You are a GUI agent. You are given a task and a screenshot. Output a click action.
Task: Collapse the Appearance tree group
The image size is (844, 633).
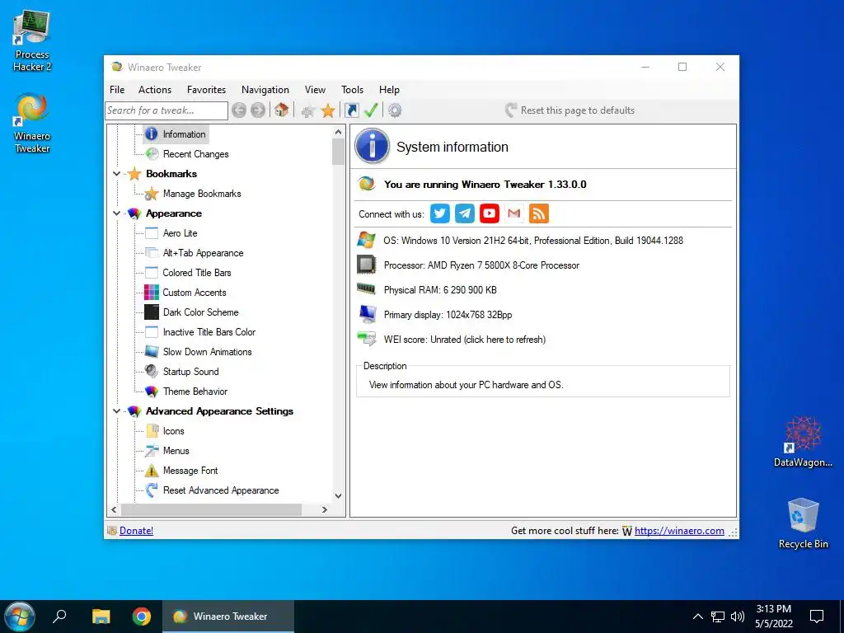pos(116,213)
